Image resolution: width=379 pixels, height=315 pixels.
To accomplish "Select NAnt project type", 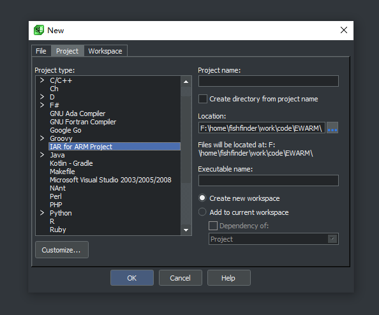I will pyautogui.click(x=57, y=188).
